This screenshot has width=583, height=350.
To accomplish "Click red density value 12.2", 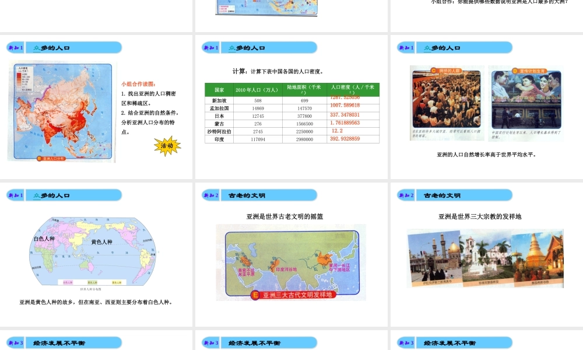I will tap(337, 131).
